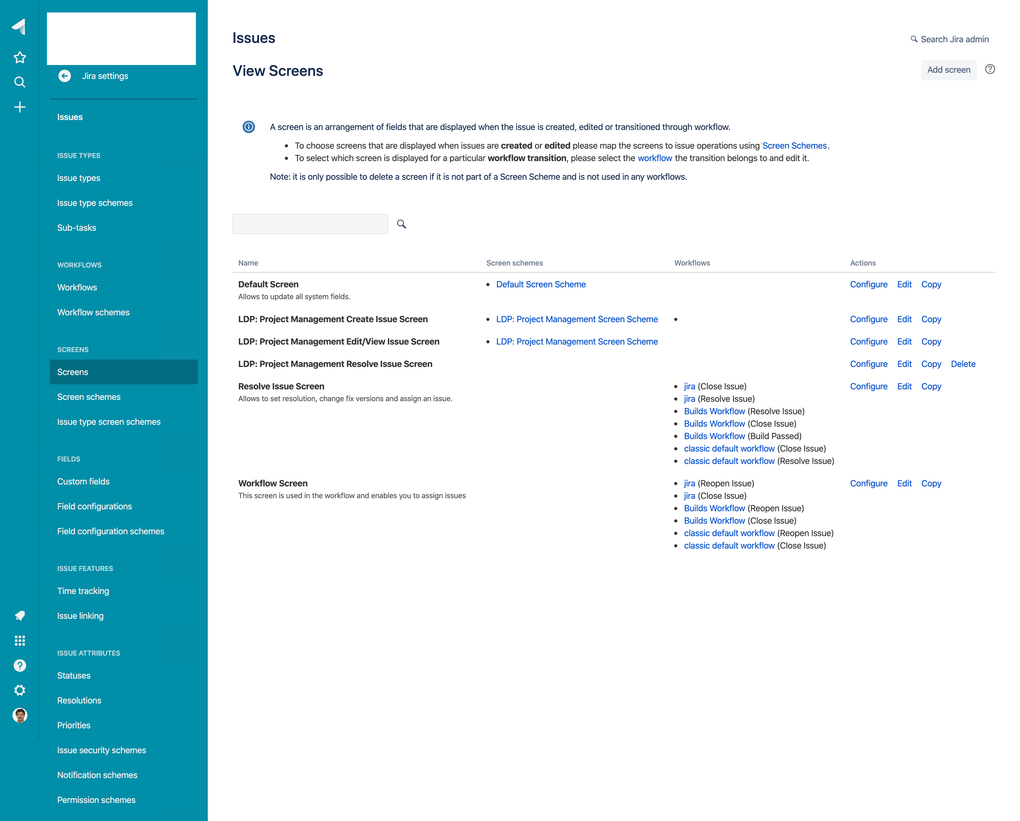Configure LDP Create Issue Screen
Viewport: 1020px width, 821px height.
pos(869,319)
